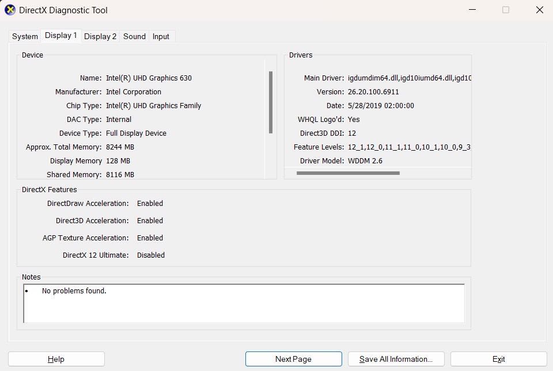Click the Approx. Total Memory label
This screenshot has height=371, width=553.
pos(63,147)
